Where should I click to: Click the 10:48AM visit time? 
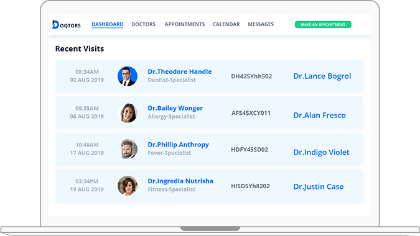[x=86, y=145]
